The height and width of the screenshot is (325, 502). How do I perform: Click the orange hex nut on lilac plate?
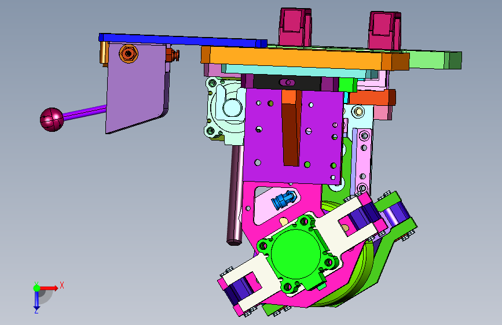point(129,54)
